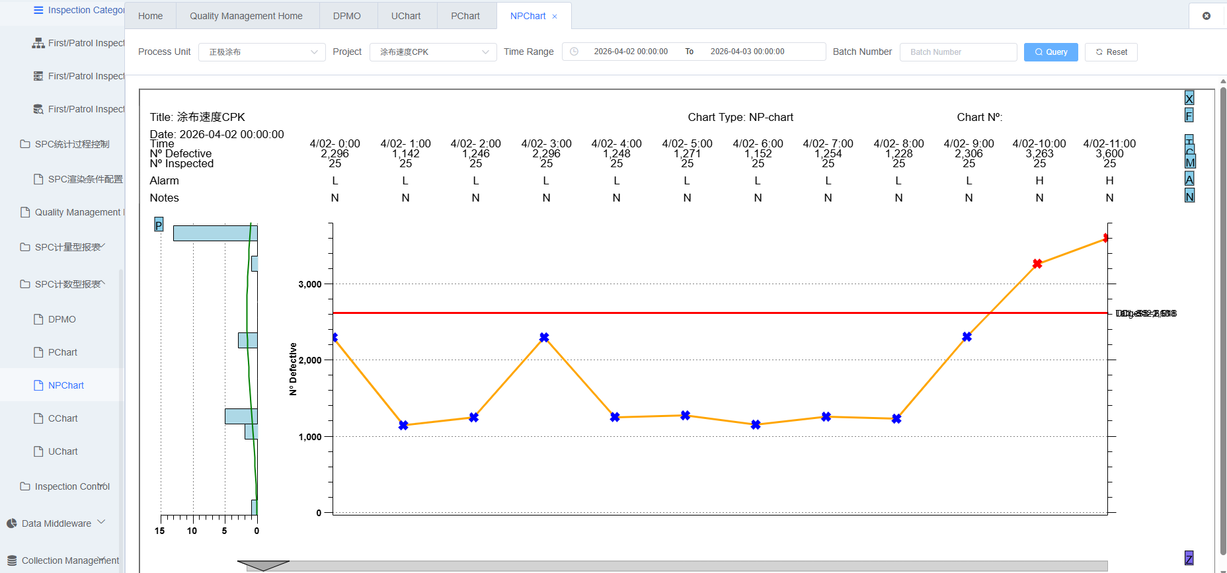Click the Collection Management database icon

point(12,560)
